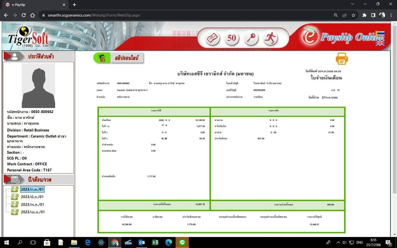Viewport: 397px width, 248px height.
Task: Open Outlook from the taskbar
Action: pyautogui.click(x=142, y=242)
